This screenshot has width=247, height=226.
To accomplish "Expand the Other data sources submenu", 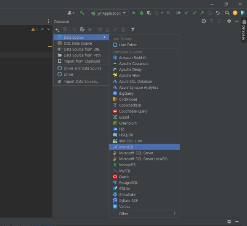I will point(144,214).
